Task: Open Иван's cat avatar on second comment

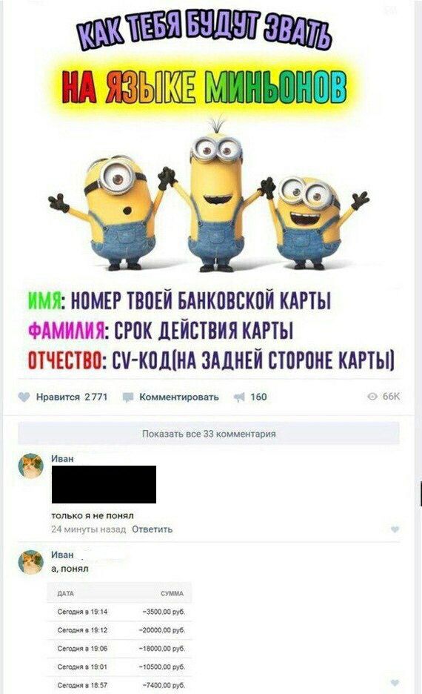Action: click(x=31, y=562)
